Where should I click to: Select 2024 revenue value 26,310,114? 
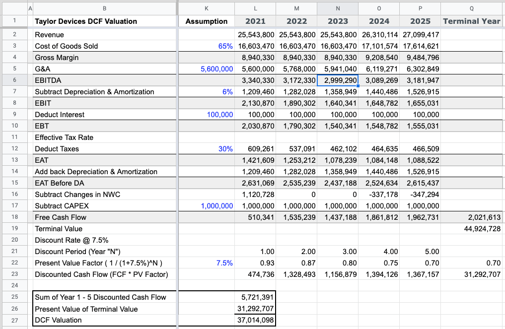(379, 34)
